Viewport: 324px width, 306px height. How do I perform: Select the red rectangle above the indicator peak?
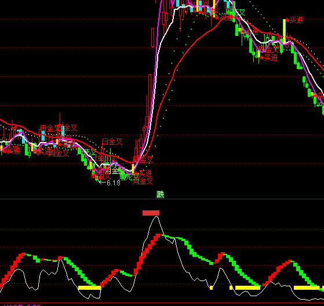[x=151, y=213]
